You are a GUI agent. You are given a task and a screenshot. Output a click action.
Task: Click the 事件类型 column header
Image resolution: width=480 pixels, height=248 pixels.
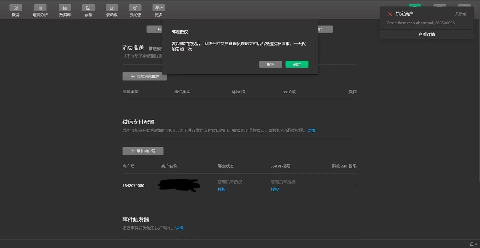pyautogui.click(x=182, y=91)
